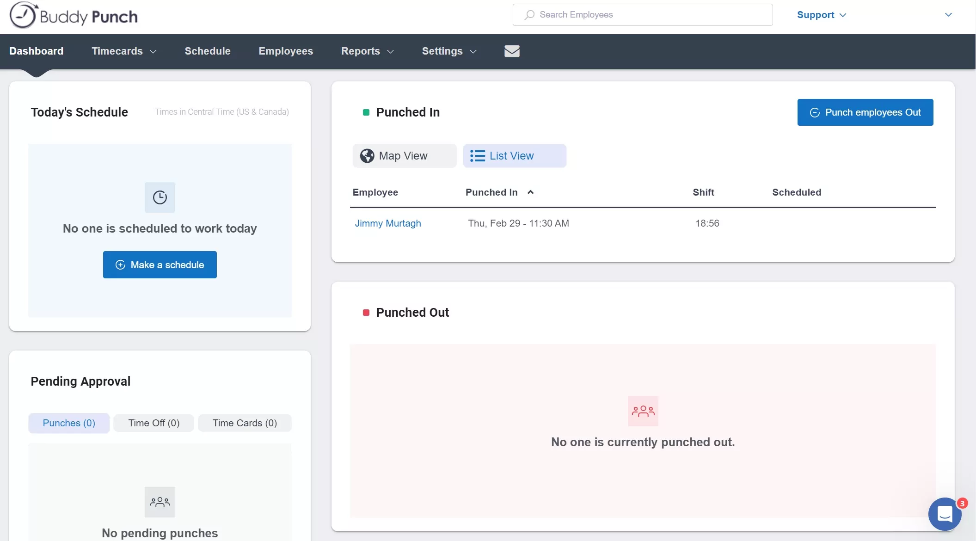The image size is (976, 541).
Task: Click the Dashboard clock icon
Action: coord(160,197)
